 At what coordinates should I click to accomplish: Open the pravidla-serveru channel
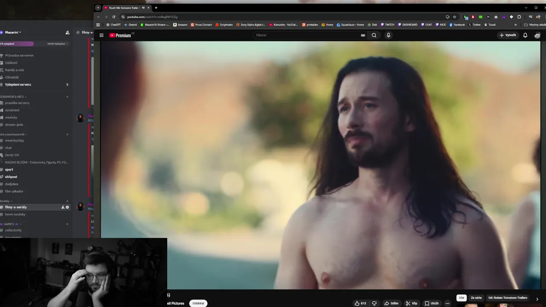17,103
